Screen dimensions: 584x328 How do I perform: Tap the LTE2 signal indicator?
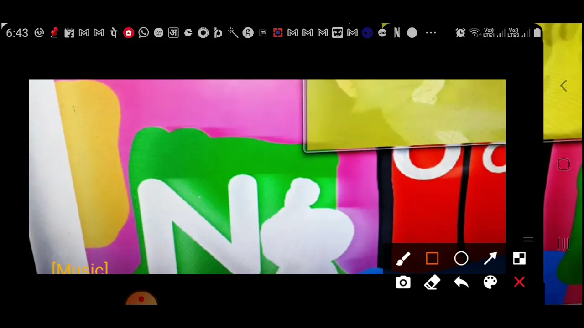point(519,33)
